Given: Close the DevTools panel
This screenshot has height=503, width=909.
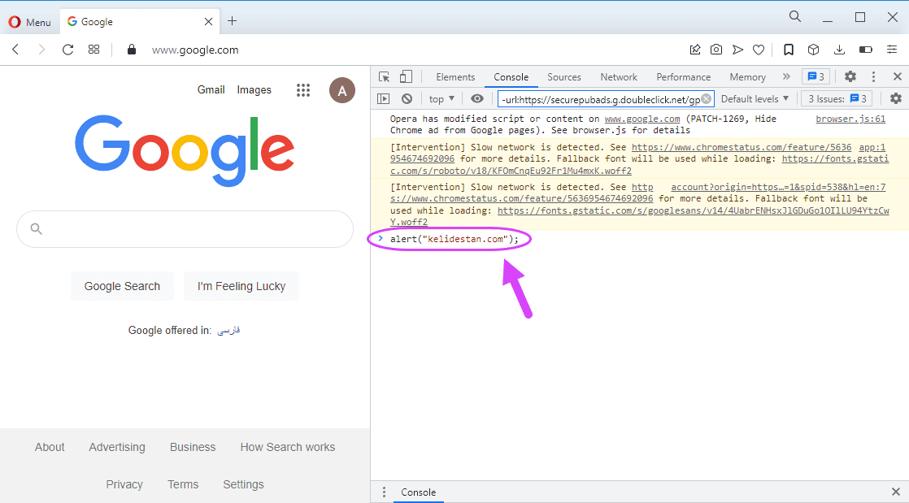Looking at the screenshot, I should 897,76.
